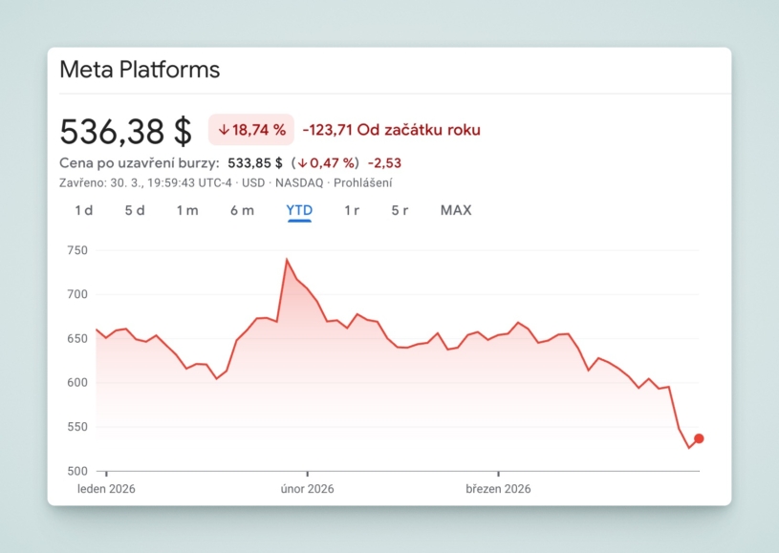779x553 pixels.
Task: Click the NASDAQ exchange label
Action: (301, 182)
